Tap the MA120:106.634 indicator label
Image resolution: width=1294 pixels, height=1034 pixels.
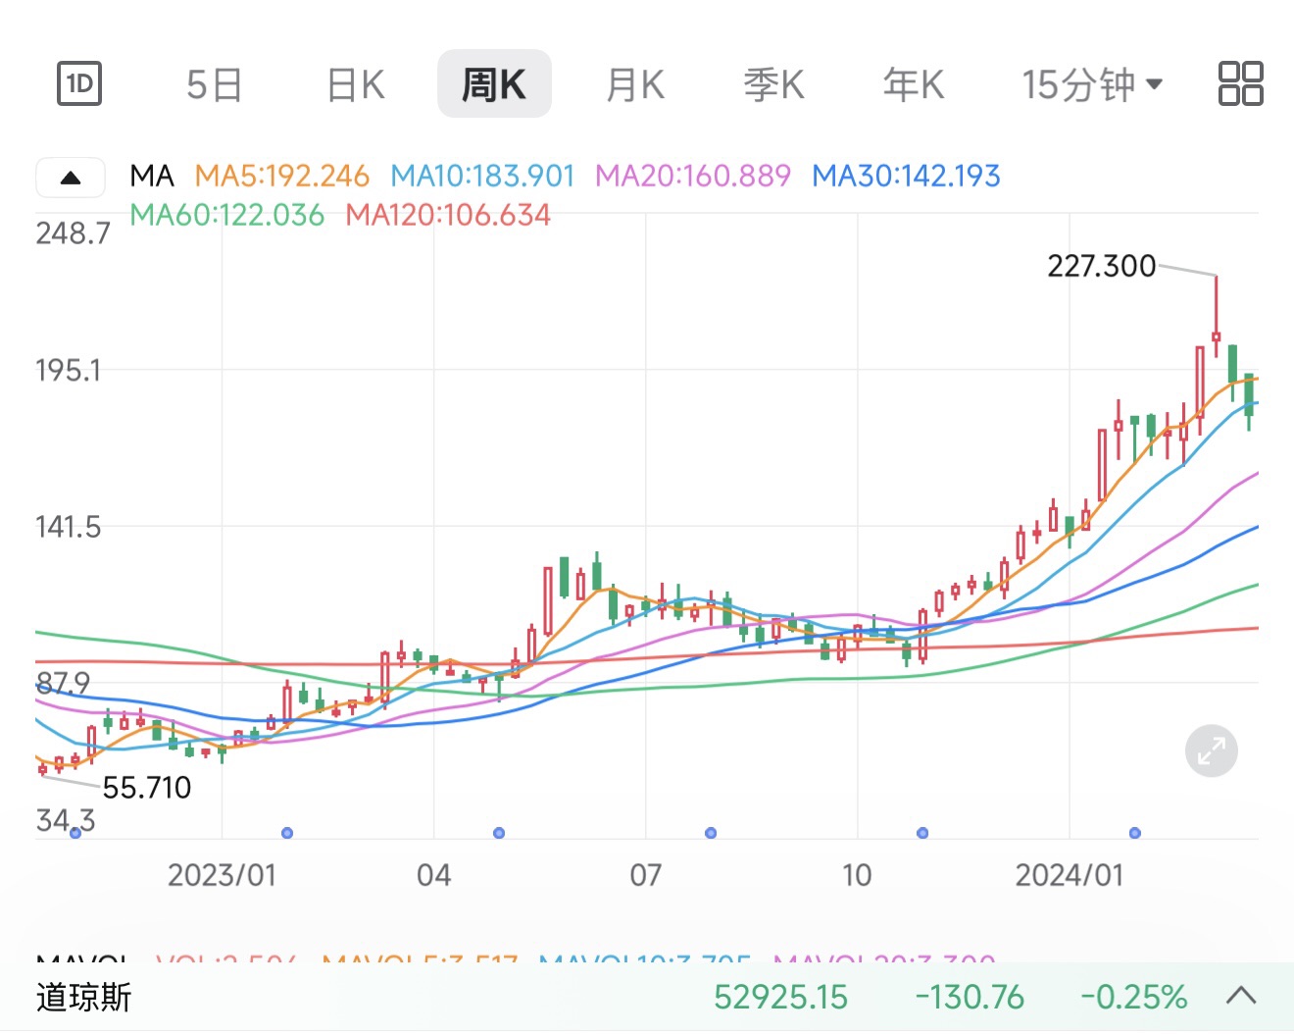coord(448,215)
